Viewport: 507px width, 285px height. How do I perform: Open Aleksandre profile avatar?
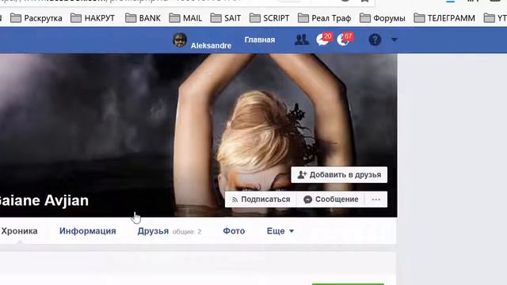180,40
